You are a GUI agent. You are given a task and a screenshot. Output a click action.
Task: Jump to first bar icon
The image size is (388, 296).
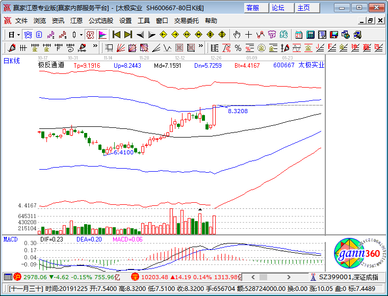(x=116, y=35)
